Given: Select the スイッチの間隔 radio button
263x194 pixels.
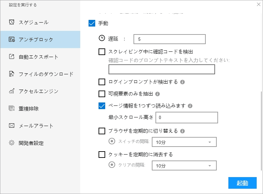Looking at the screenshot, I should (x=112, y=141).
